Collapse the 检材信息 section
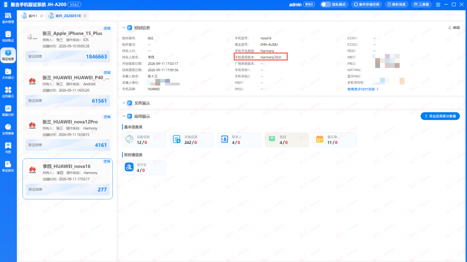This screenshot has width=467, height=262. (124, 28)
